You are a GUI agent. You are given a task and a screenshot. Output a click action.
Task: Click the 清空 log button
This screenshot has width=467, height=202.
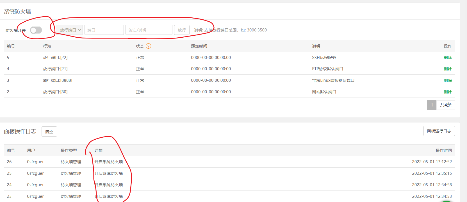[49, 131]
